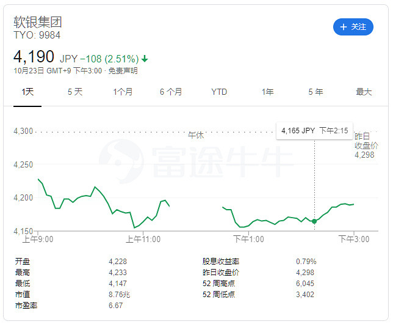
Task: Choose the 5 年 range tab
Action: pyautogui.click(x=315, y=92)
